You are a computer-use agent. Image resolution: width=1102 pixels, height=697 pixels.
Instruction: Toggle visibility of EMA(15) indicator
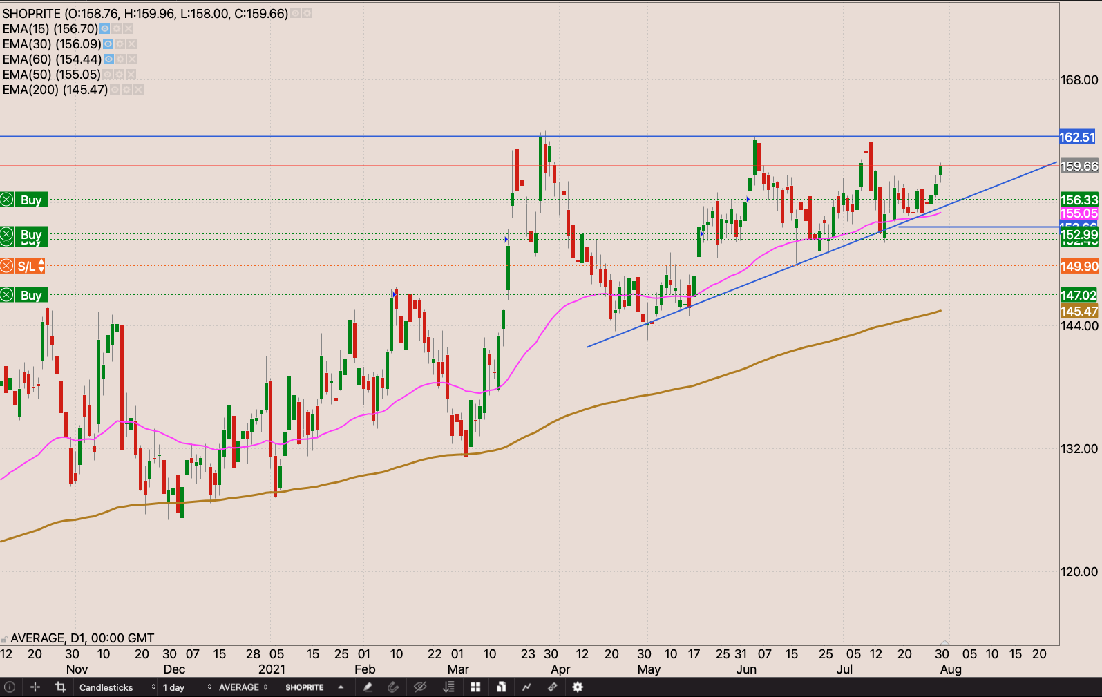point(105,29)
